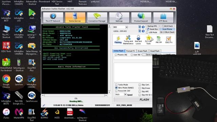The height and width of the screenshot is (122, 217).
Task: Enable the Skip HW ID checkbox
Action: coord(140,95)
